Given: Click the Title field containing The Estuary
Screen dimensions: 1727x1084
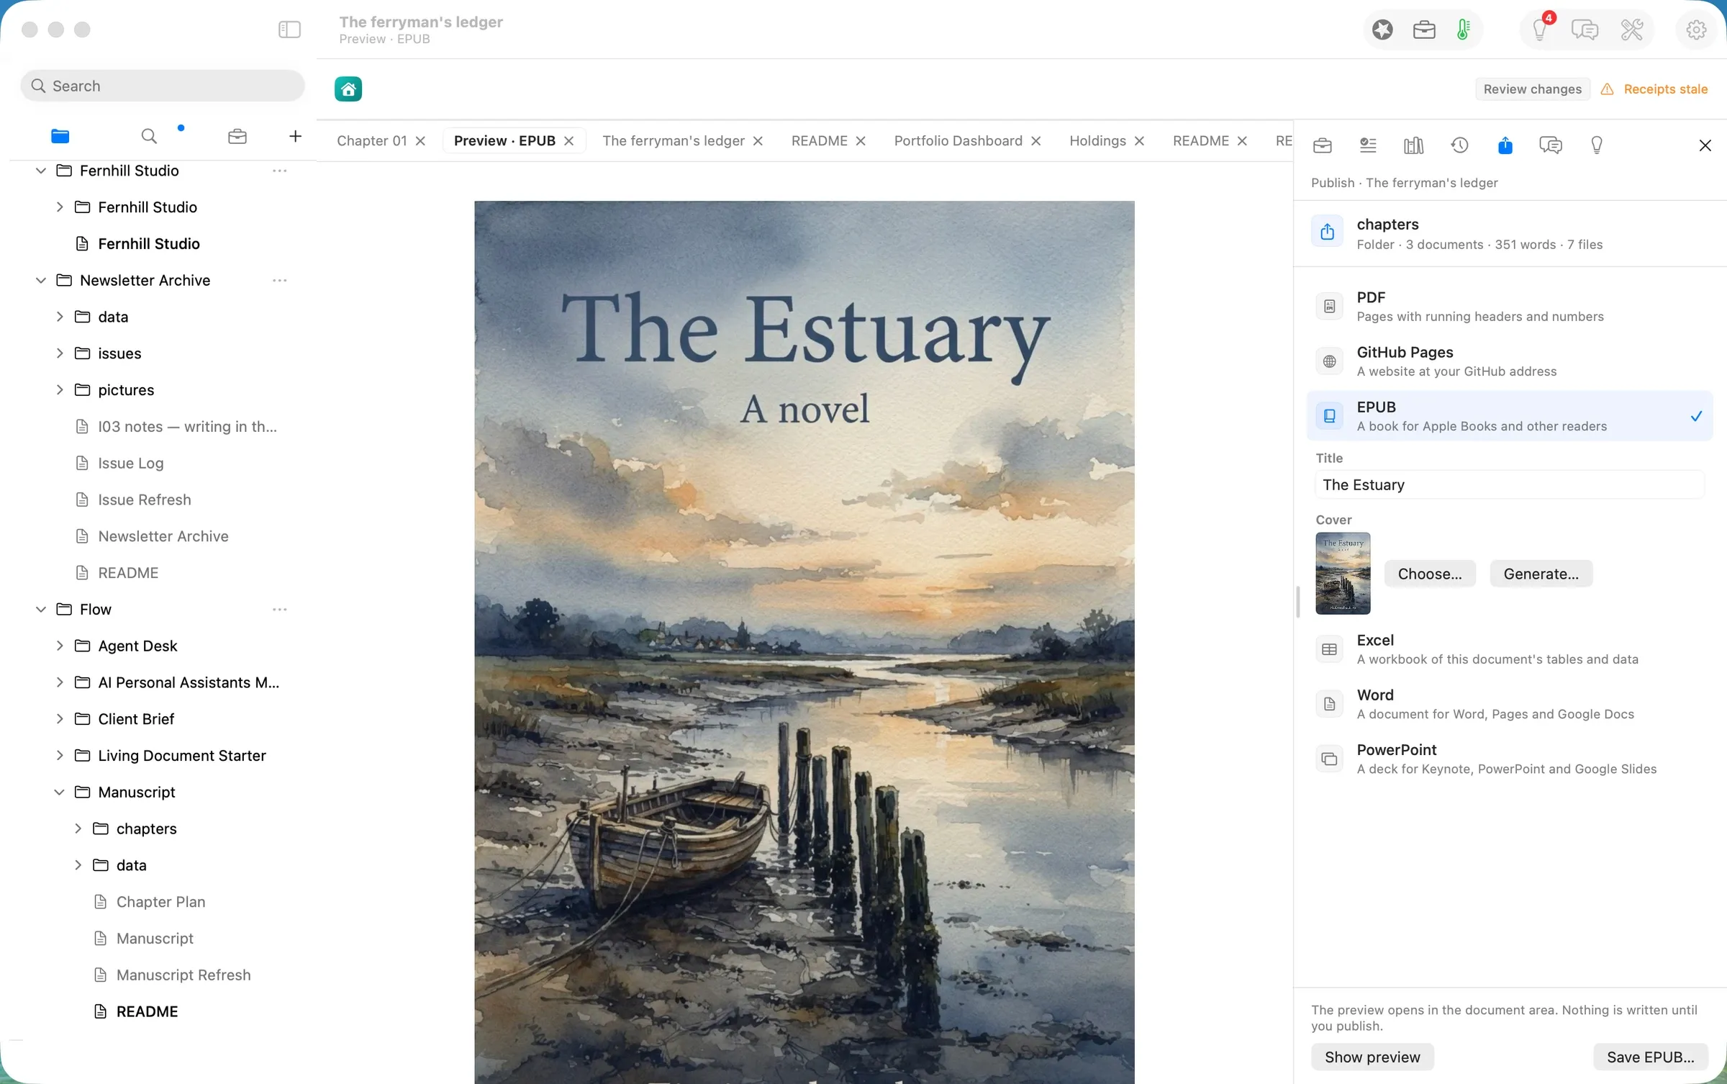Looking at the screenshot, I should [1510, 484].
